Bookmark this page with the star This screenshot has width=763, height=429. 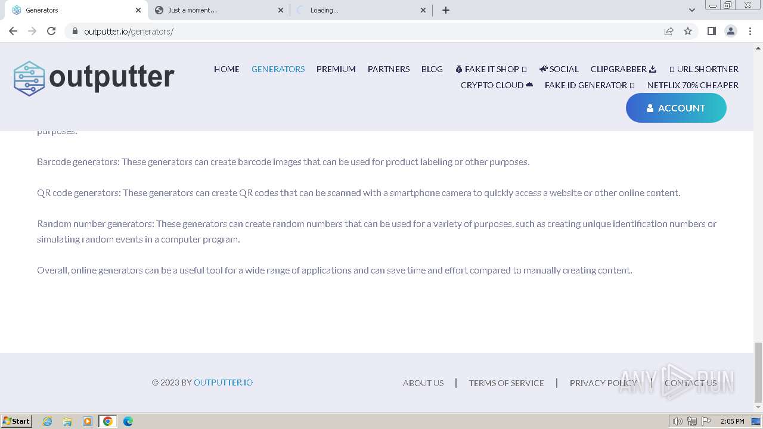[688, 31]
